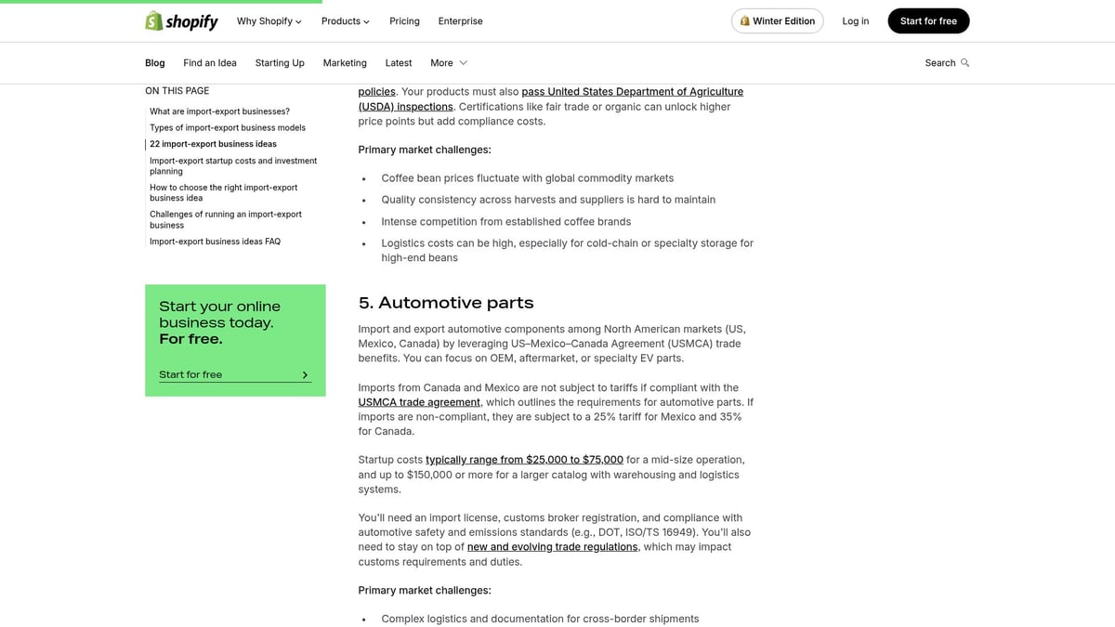The image size is (1115, 627).
Task: Switch to the Blog tab
Action: (154, 62)
